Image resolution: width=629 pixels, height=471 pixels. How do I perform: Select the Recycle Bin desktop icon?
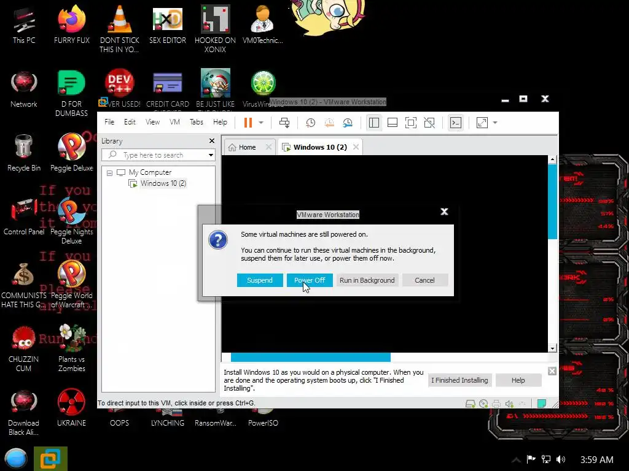[24, 153]
